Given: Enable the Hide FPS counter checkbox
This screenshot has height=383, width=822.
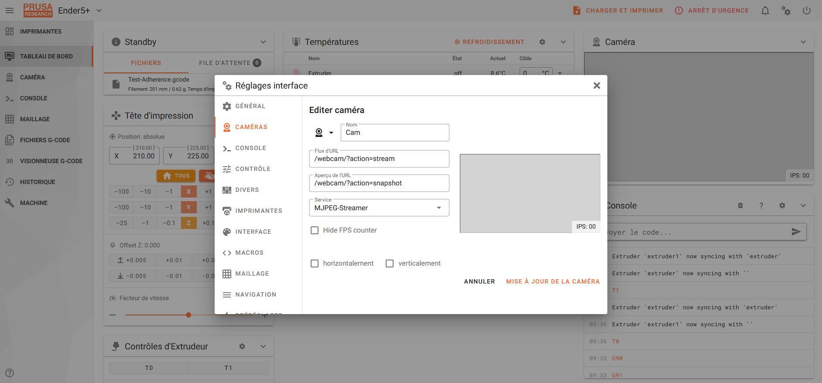Looking at the screenshot, I should (x=315, y=230).
